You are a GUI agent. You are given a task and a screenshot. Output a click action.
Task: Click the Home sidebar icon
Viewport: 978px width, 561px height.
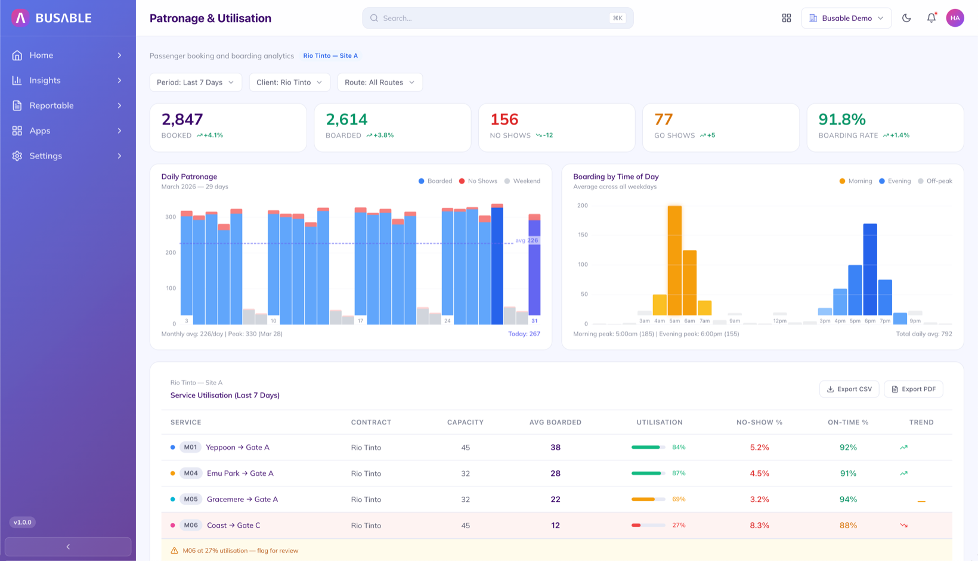17,55
